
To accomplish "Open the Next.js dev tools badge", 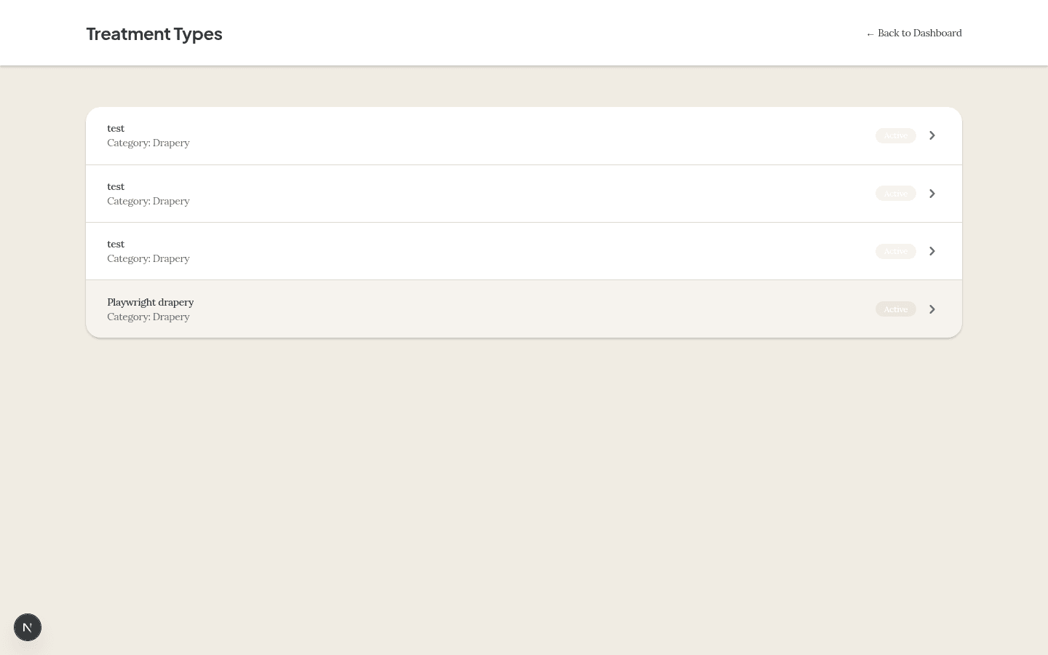I will tap(28, 627).
